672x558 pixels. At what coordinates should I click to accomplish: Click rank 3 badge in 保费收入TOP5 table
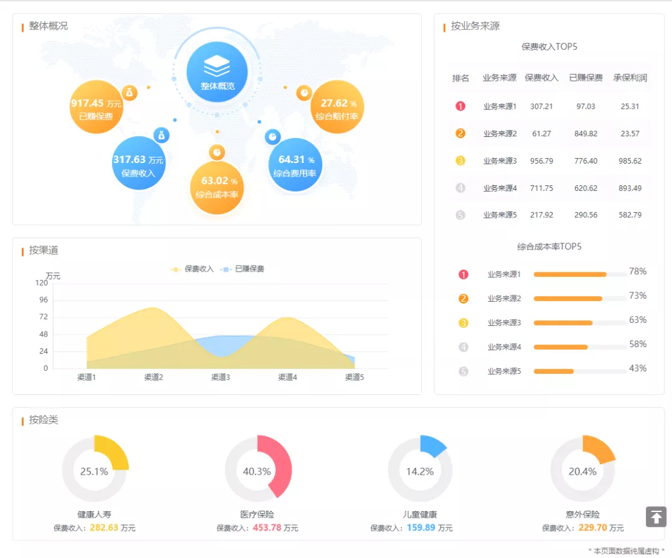tap(460, 160)
